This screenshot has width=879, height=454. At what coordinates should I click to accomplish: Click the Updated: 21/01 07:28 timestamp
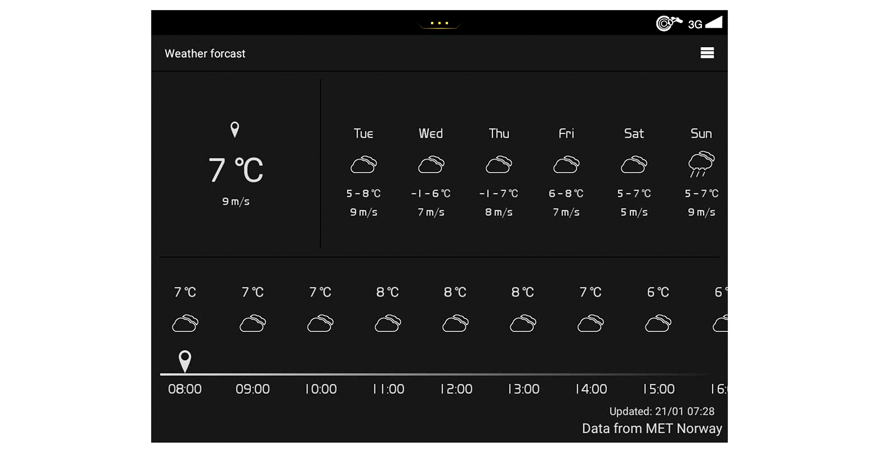coord(662,412)
